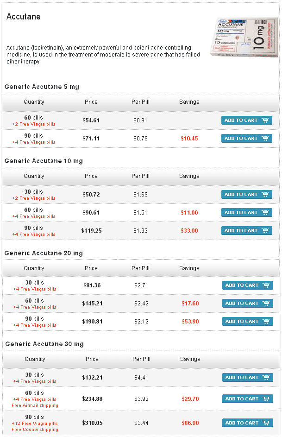Select the Generic Accutane 30 mg heading

pyautogui.click(x=44, y=344)
